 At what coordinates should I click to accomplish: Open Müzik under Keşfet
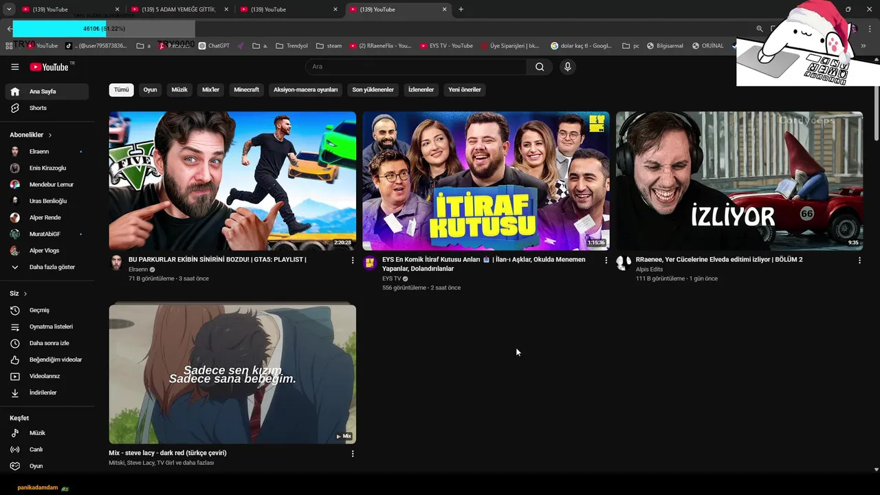[x=47, y=433]
